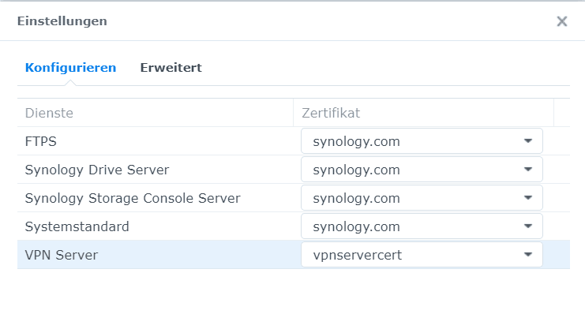Image resolution: width=585 pixels, height=329 pixels.
Task: Click synology.com text in FTPS row
Action: 356,142
